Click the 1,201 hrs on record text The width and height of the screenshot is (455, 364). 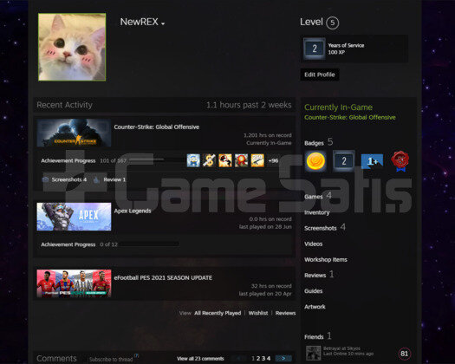267,135
